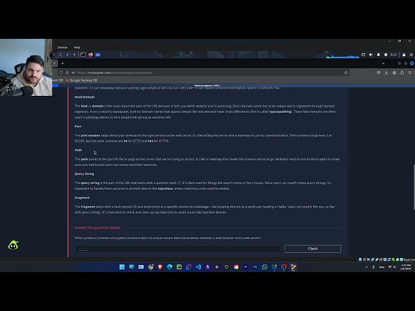Show hidden system tray icons chevron
Image resolution: width=415 pixels, height=311 pixels.
click(366, 267)
